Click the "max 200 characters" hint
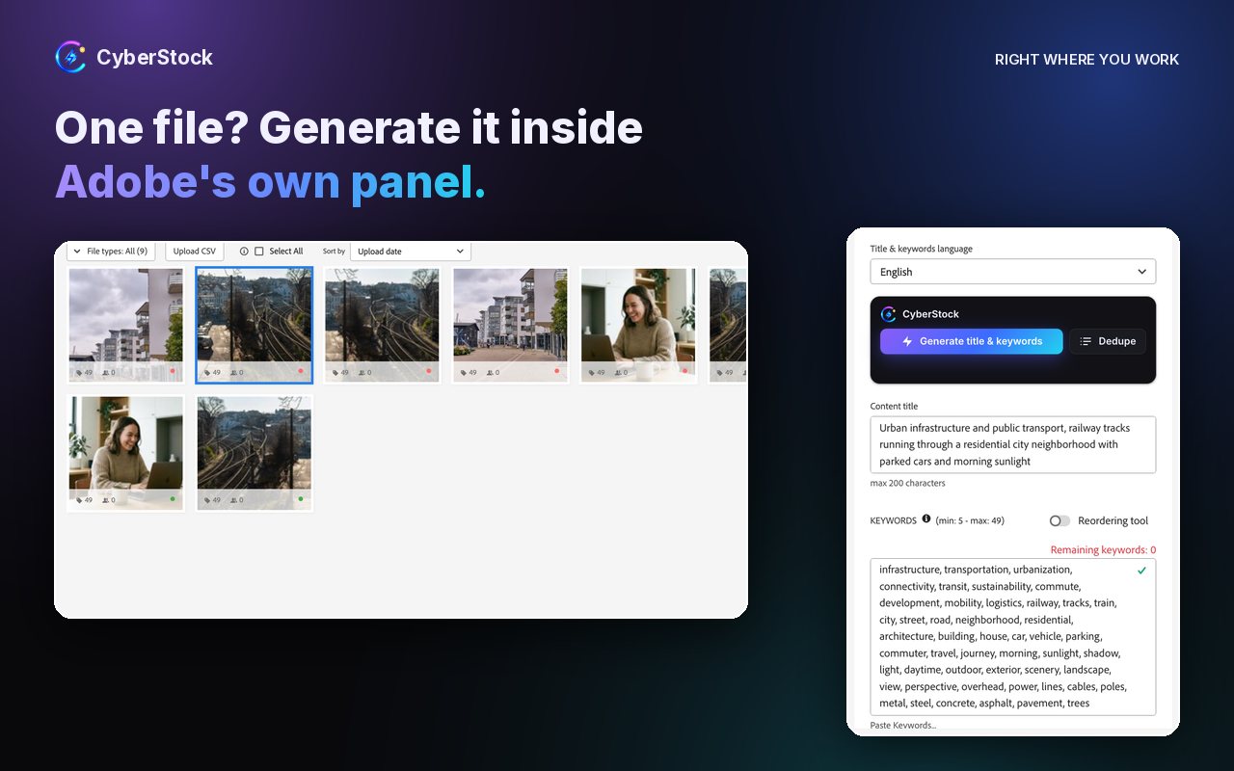This screenshot has height=771, width=1234. pyautogui.click(x=907, y=483)
